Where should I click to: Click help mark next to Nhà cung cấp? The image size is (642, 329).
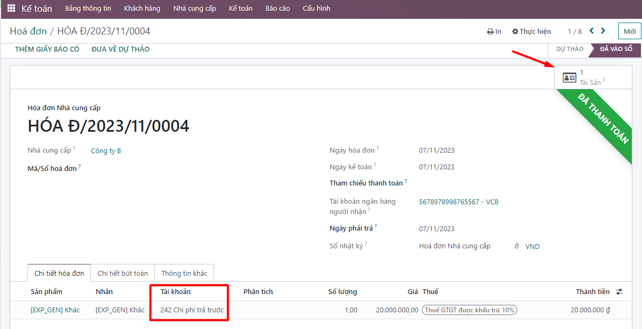pos(74,148)
